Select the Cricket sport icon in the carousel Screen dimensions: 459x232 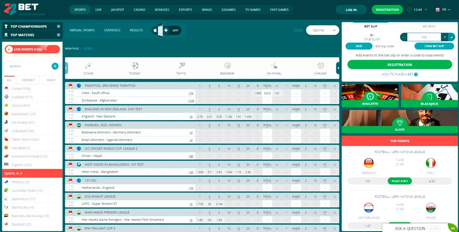pyautogui.click(x=88, y=65)
